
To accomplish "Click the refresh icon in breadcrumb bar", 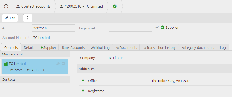I will [x=6, y=6].
